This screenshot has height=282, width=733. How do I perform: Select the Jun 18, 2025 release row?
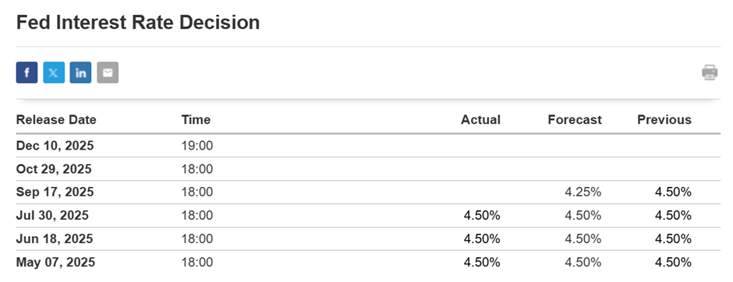368,238
